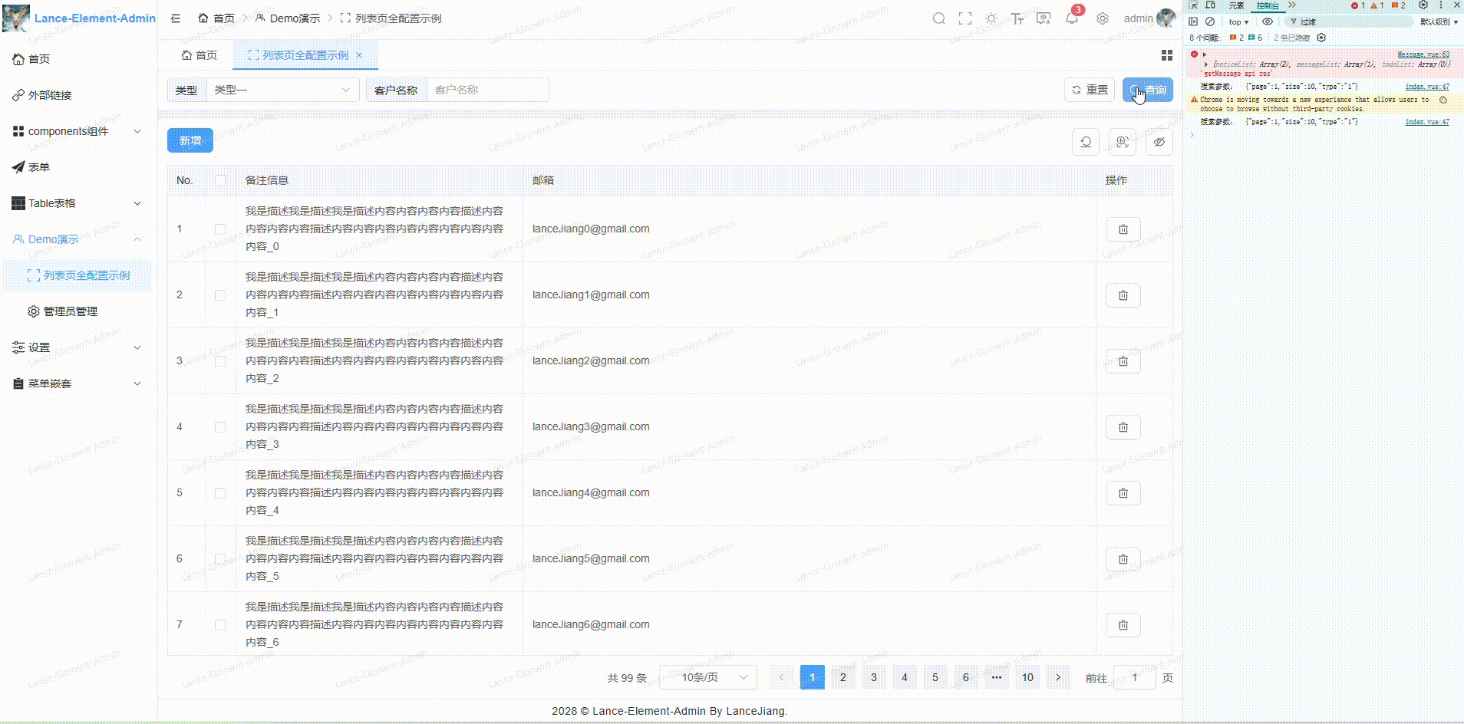Open theme switcher sun icon in header
Image resolution: width=1464 pixels, height=724 pixels.
pos(991,18)
